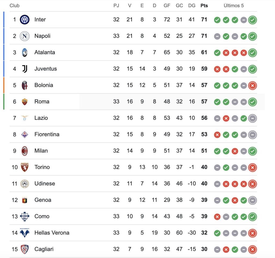Click the Hellas Verona club logo
The image size is (275, 258).
point(24,233)
